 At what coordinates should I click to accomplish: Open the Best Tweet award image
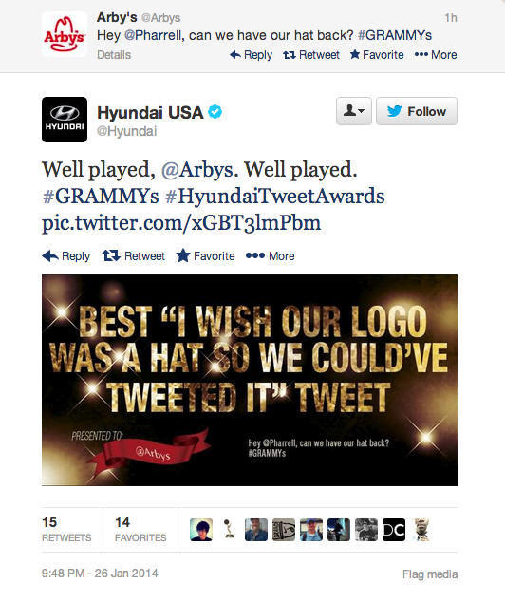click(250, 380)
